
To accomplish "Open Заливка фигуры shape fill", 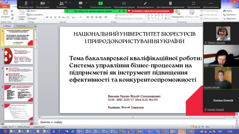I will pos(210,11).
